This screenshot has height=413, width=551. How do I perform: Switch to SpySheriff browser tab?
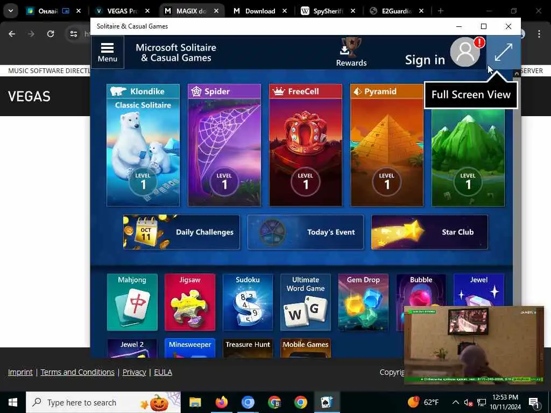(x=328, y=11)
